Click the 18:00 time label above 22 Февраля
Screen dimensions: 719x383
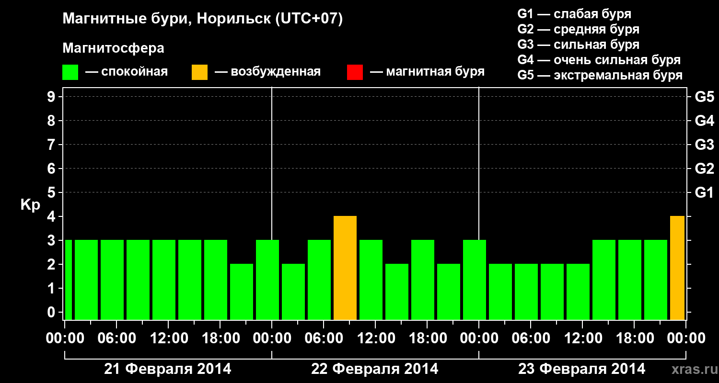(427, 338)
